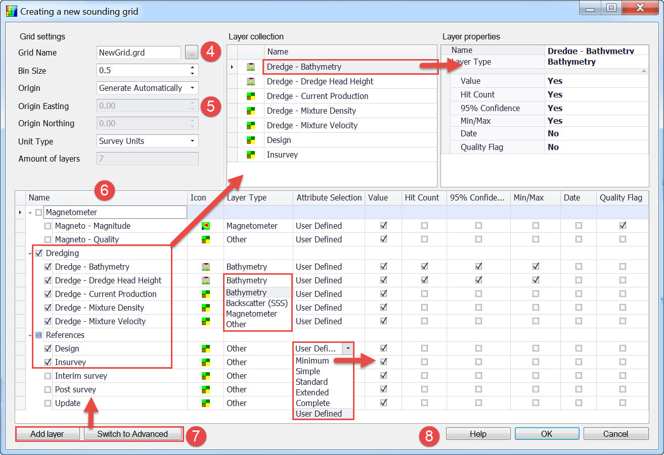Increase the Bin Size value with the up arrow
Image resolution: width=664 pixels, height=455 pixels.
(192, 68)
